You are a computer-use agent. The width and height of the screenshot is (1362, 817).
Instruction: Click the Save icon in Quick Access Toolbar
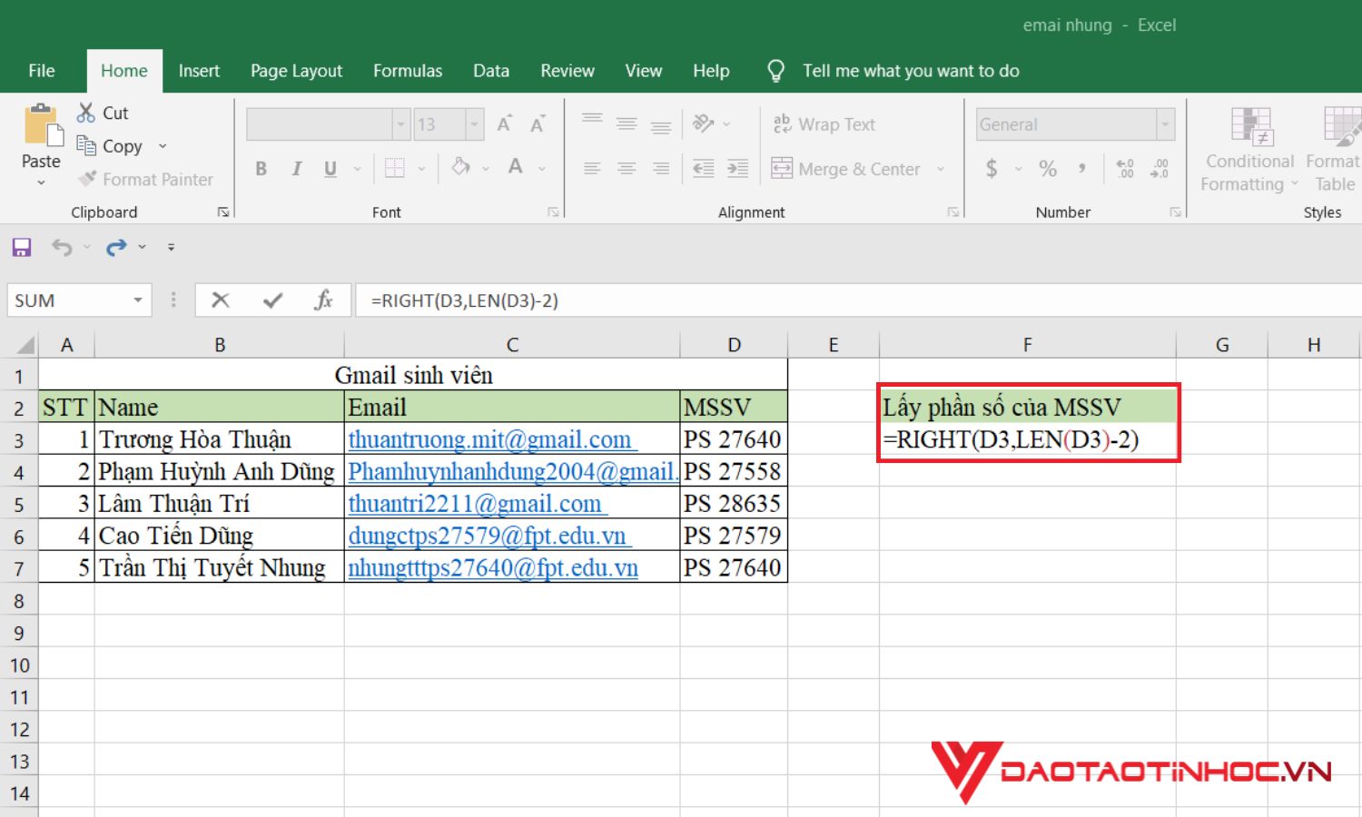pos(20,246)
